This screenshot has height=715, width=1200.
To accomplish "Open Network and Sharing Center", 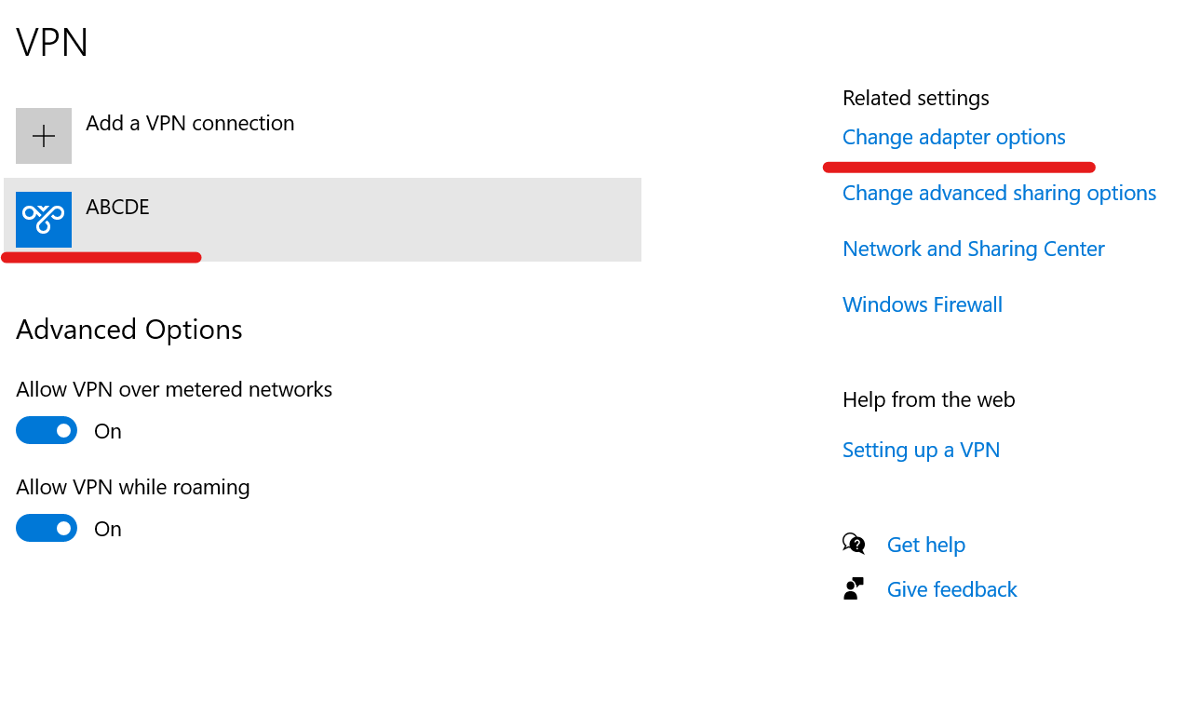I will point(973,249).
